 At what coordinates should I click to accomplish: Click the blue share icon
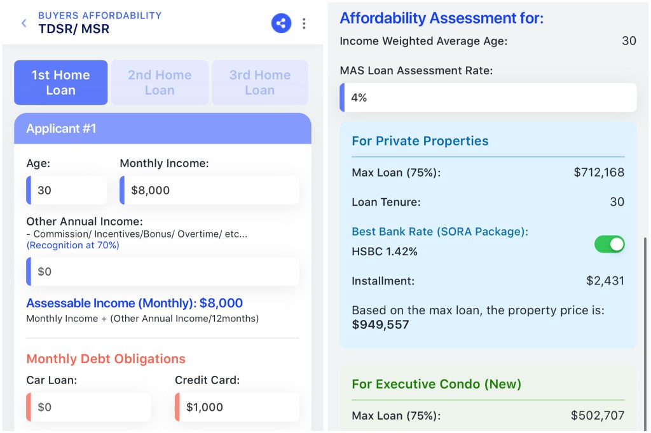pyautogui.click(x=281, y=23)
